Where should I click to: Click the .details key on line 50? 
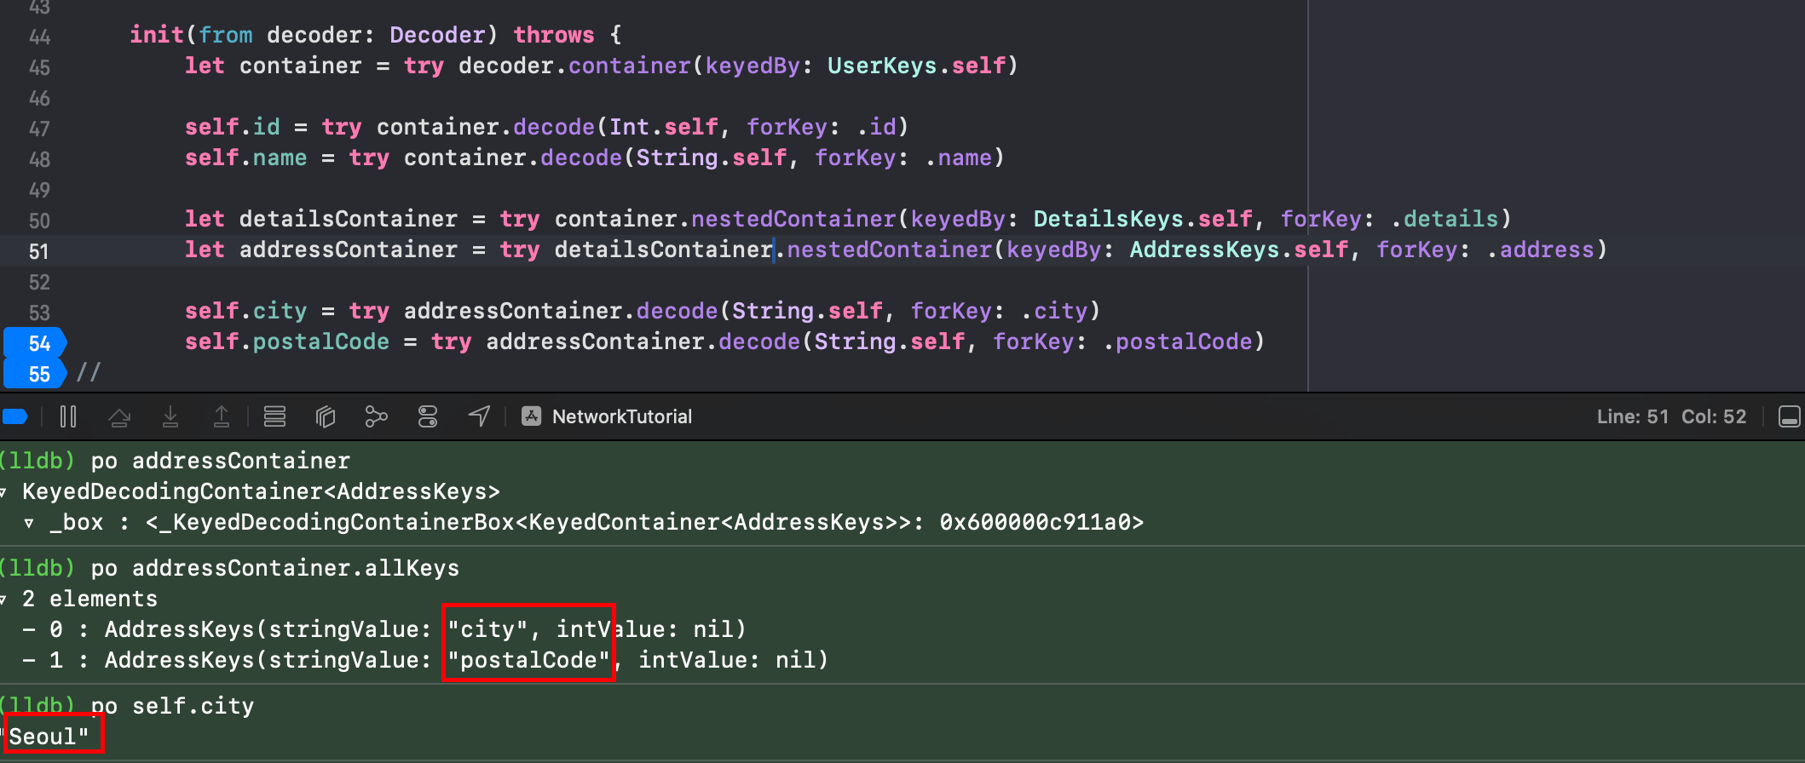pos(1445,219)
